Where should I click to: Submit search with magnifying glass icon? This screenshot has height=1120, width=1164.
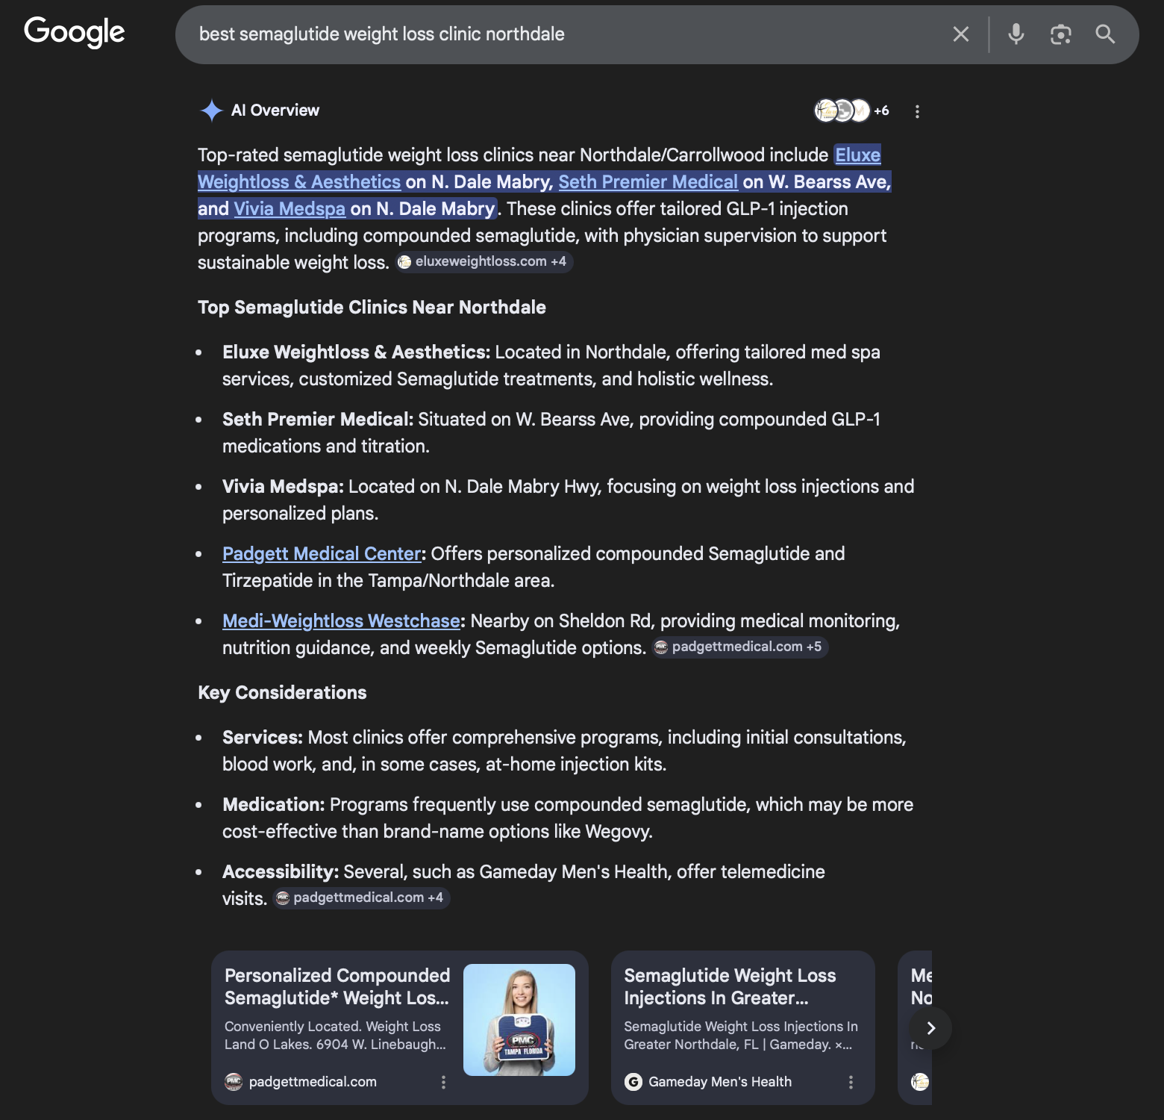[x=1105, y=34]
